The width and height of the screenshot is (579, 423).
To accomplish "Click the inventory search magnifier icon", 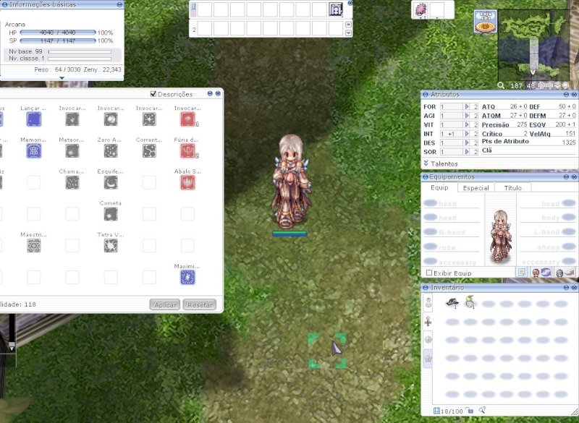I will point(482,410).
